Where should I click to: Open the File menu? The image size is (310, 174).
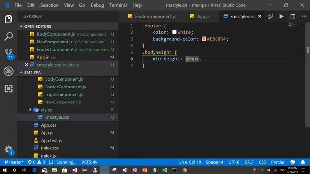tap(18, 5)
